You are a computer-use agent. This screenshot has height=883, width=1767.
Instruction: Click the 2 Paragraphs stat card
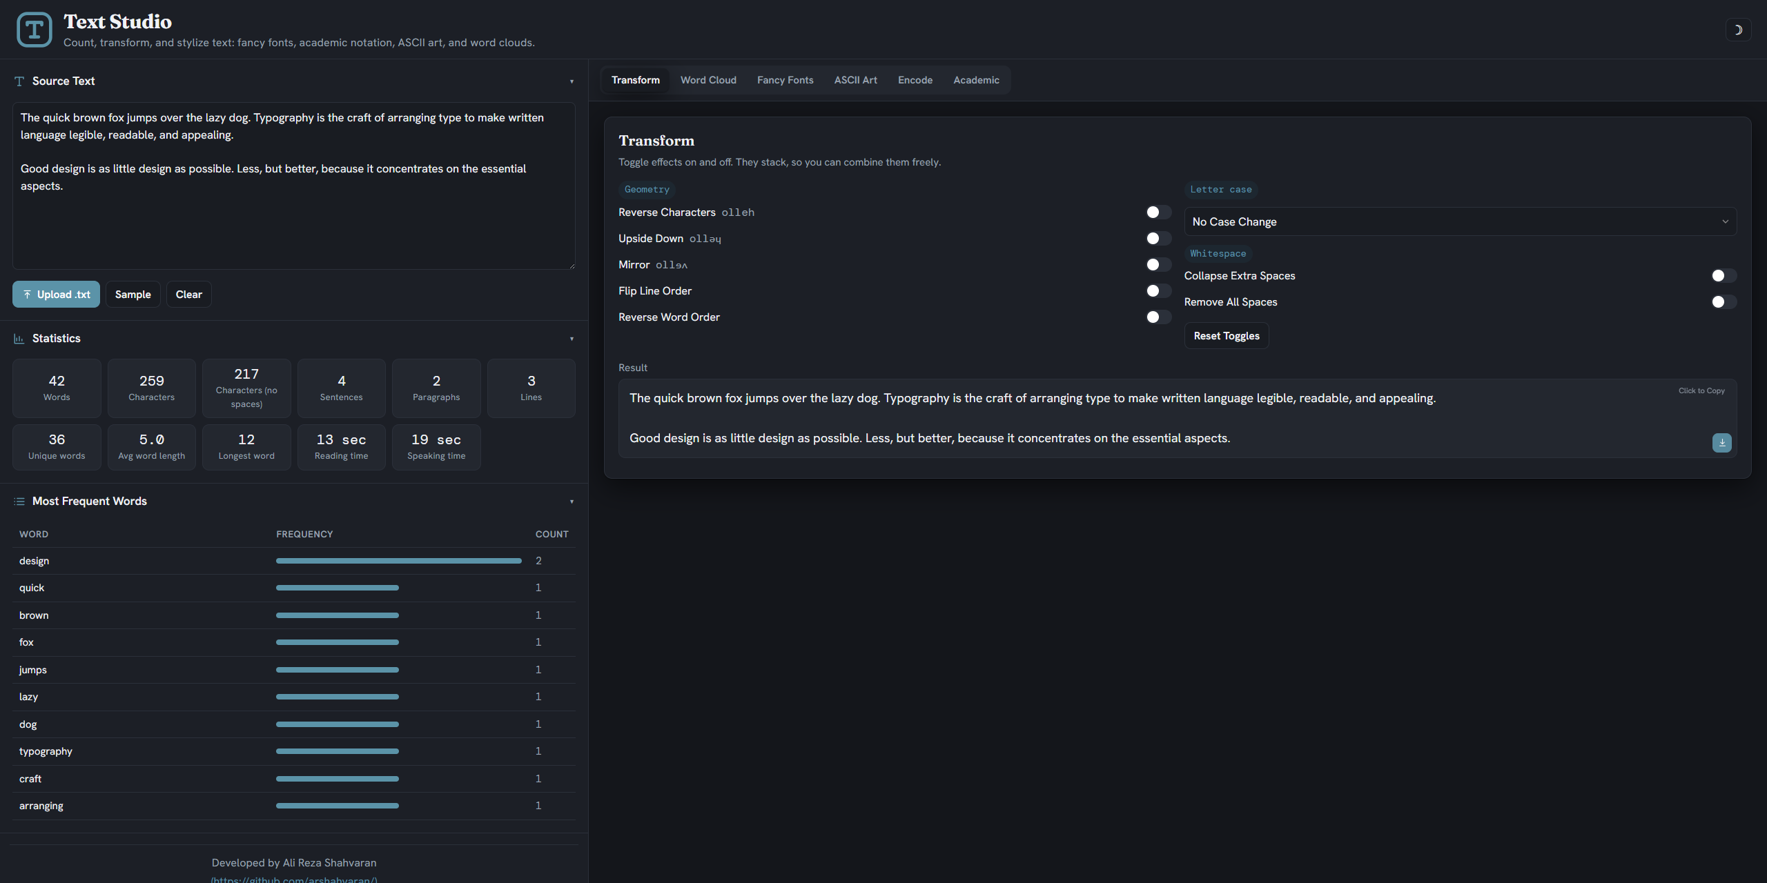tap(436, 388)
